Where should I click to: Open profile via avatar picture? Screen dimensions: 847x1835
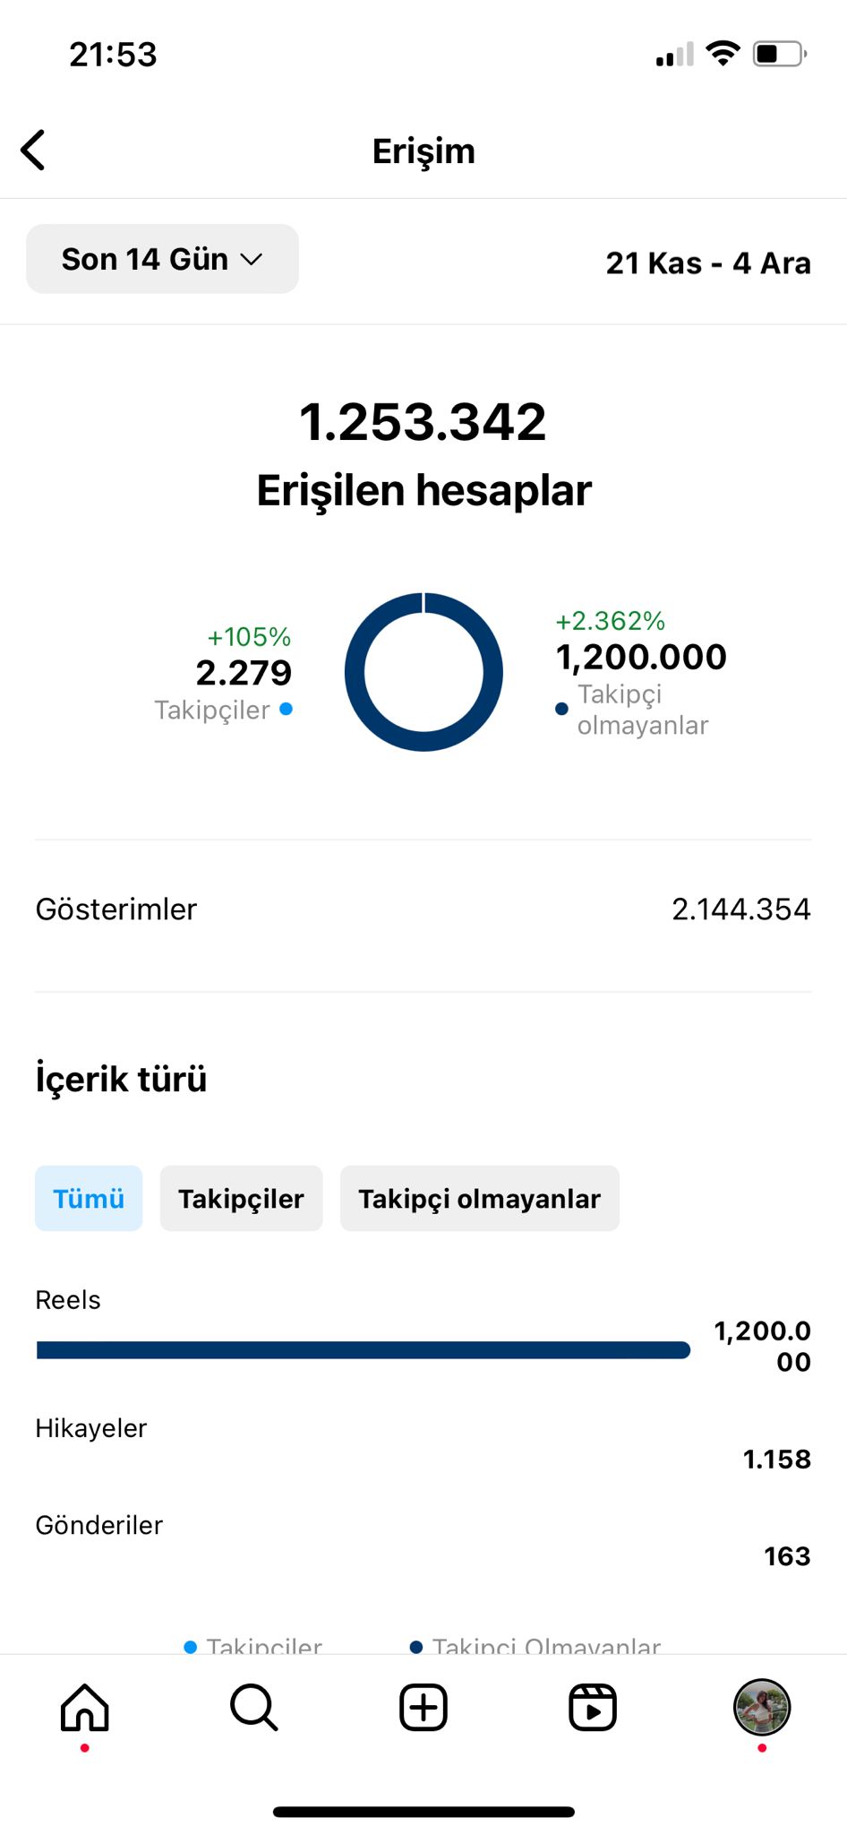tap(762, 1708)
